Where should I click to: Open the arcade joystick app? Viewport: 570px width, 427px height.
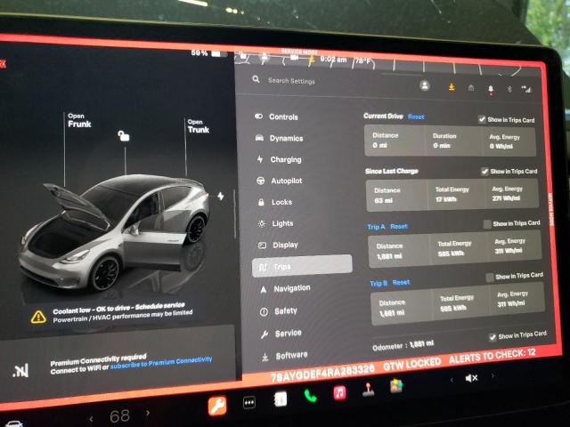[368, 390]
